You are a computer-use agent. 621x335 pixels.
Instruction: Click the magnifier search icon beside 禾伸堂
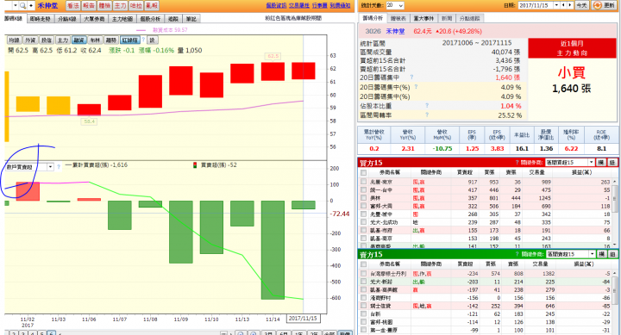(x=22, y=5)
